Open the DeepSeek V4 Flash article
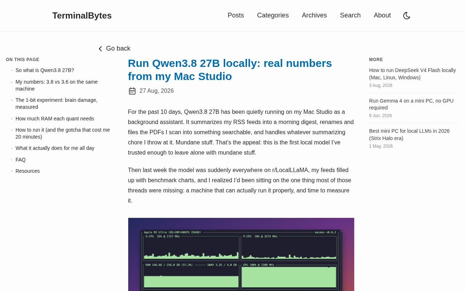 pyautogui.click(x=412, y=74)
